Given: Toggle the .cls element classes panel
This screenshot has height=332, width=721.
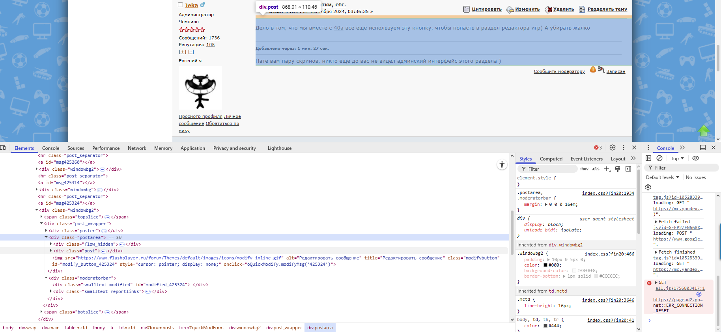Looking at the screenshot, I should click(x=596, y=169).
